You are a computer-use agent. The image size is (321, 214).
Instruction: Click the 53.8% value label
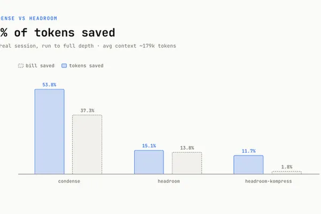pyautogui.click(x=49, y=85)
